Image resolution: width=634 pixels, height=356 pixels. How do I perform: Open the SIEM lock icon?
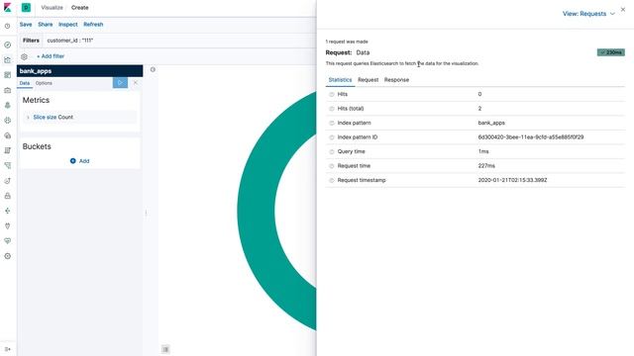(7, 196)
